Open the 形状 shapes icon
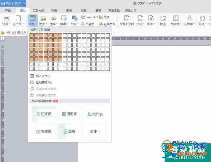Viewport: 211px width, 162px height. tap(75, 18)
